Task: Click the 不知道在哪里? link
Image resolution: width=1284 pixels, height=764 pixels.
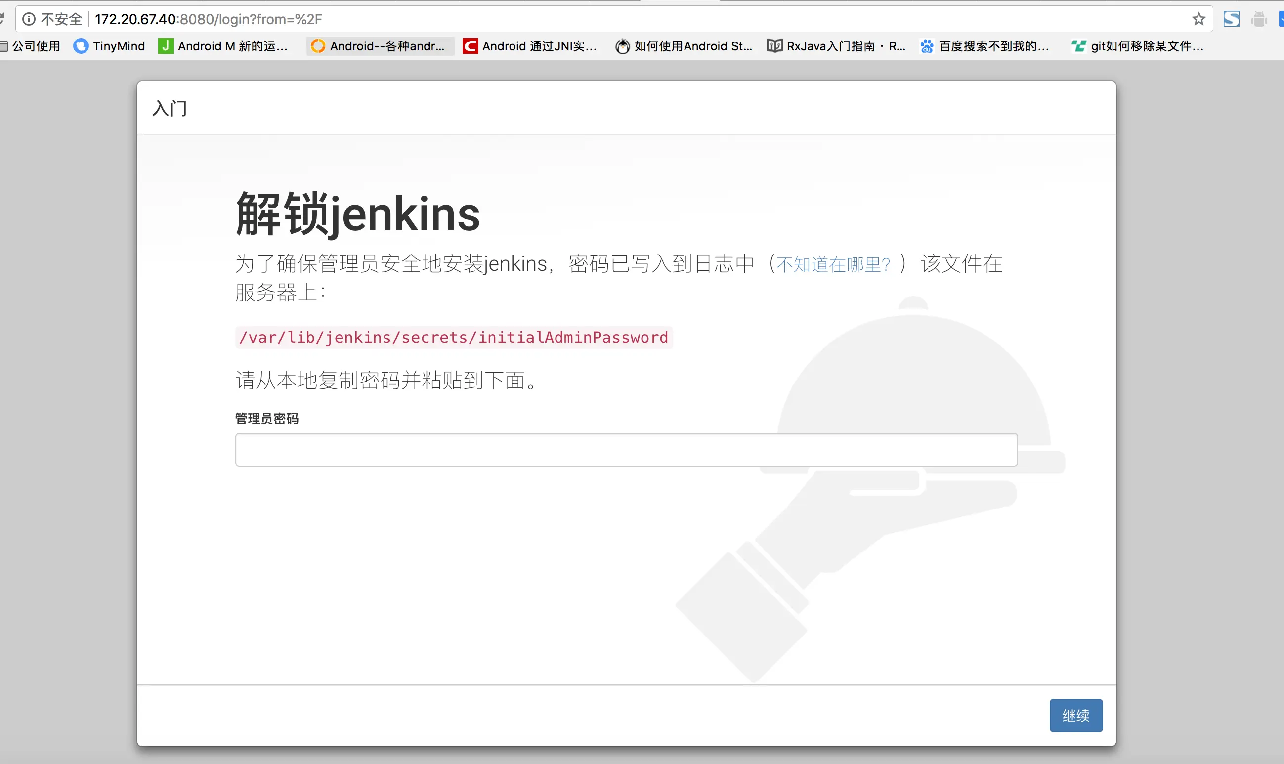Action: [x=833, y=264]
